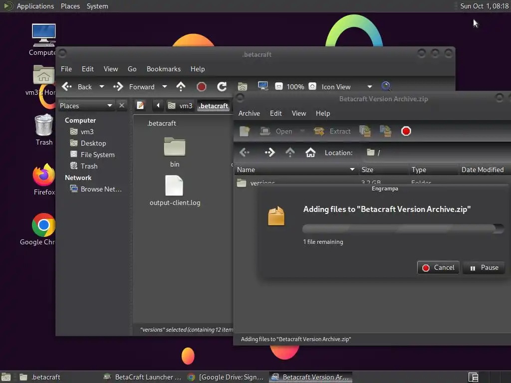The image size is (511, 383).
Task: Open the Edit menu in Engrampa
Action: (275, 113)
